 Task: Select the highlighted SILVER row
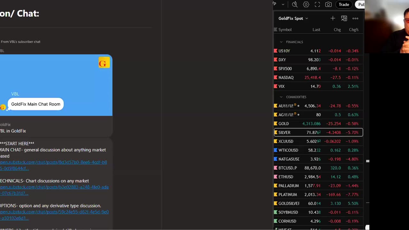point(318,132)
